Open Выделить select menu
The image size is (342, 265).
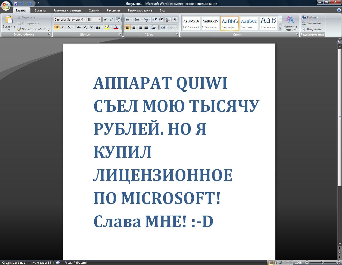313,29
